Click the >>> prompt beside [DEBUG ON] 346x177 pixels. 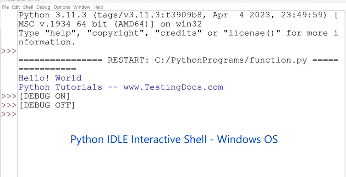(9, 96)
